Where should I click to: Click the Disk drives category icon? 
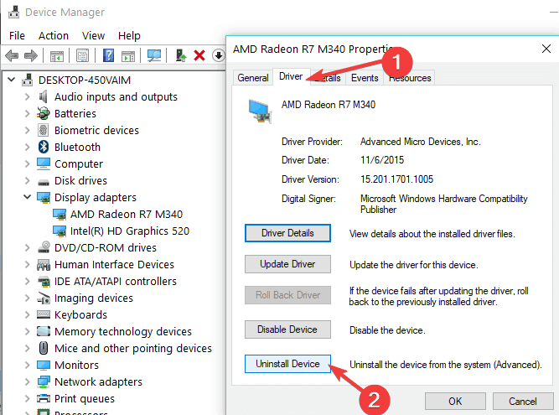coord(44,182)
